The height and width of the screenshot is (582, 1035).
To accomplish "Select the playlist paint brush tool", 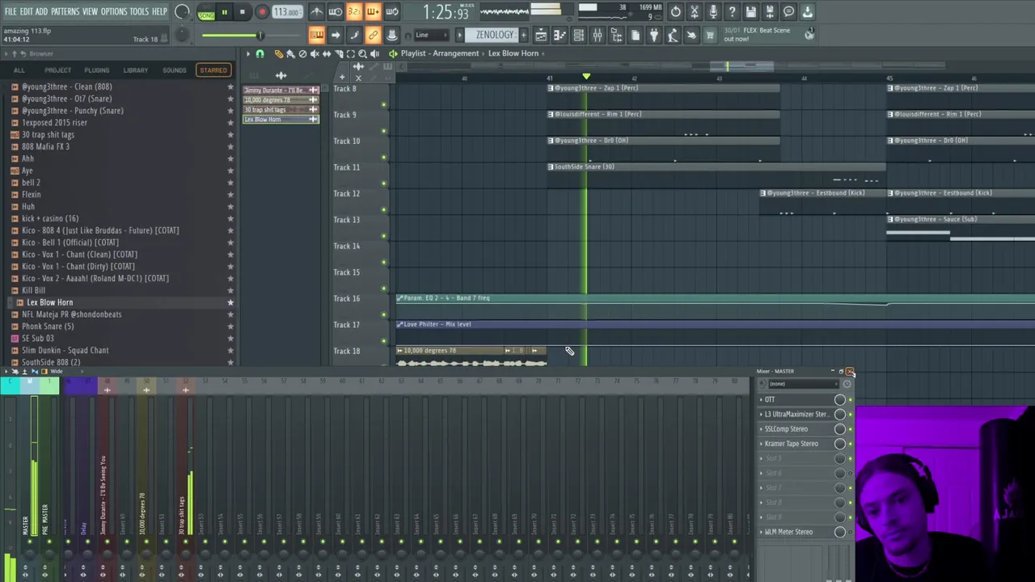I will pyautogui.click(x=290, y=53).
